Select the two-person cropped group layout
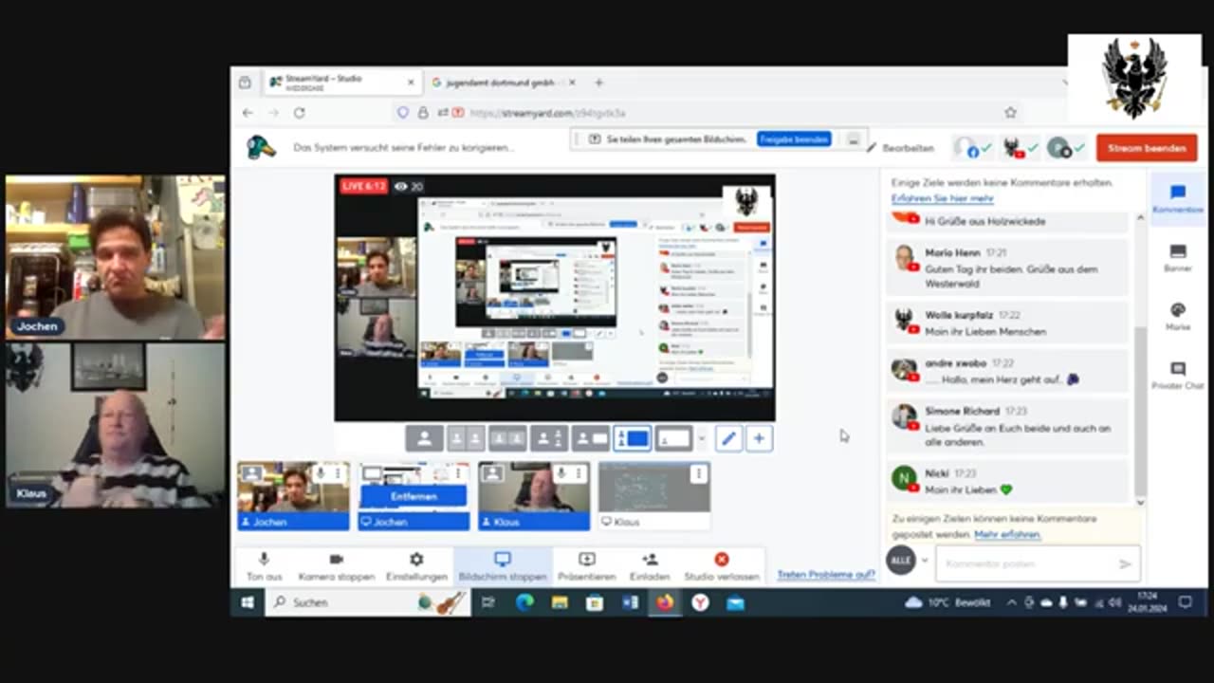This screenshot has height=683, width=1214. click(507, 438)
